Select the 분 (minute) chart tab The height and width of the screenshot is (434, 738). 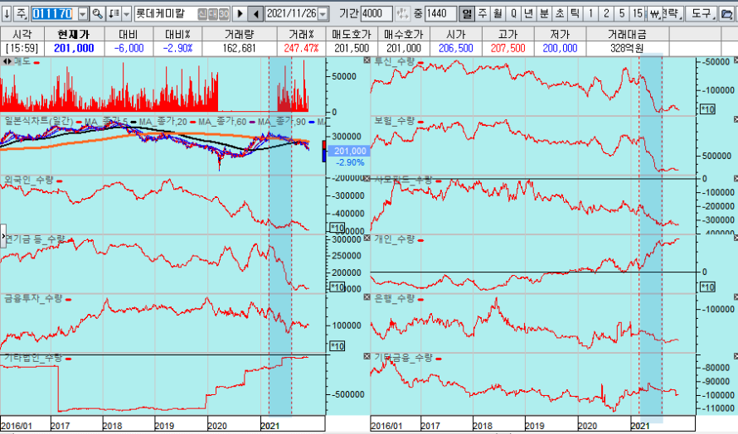click(x=544, y=14)
